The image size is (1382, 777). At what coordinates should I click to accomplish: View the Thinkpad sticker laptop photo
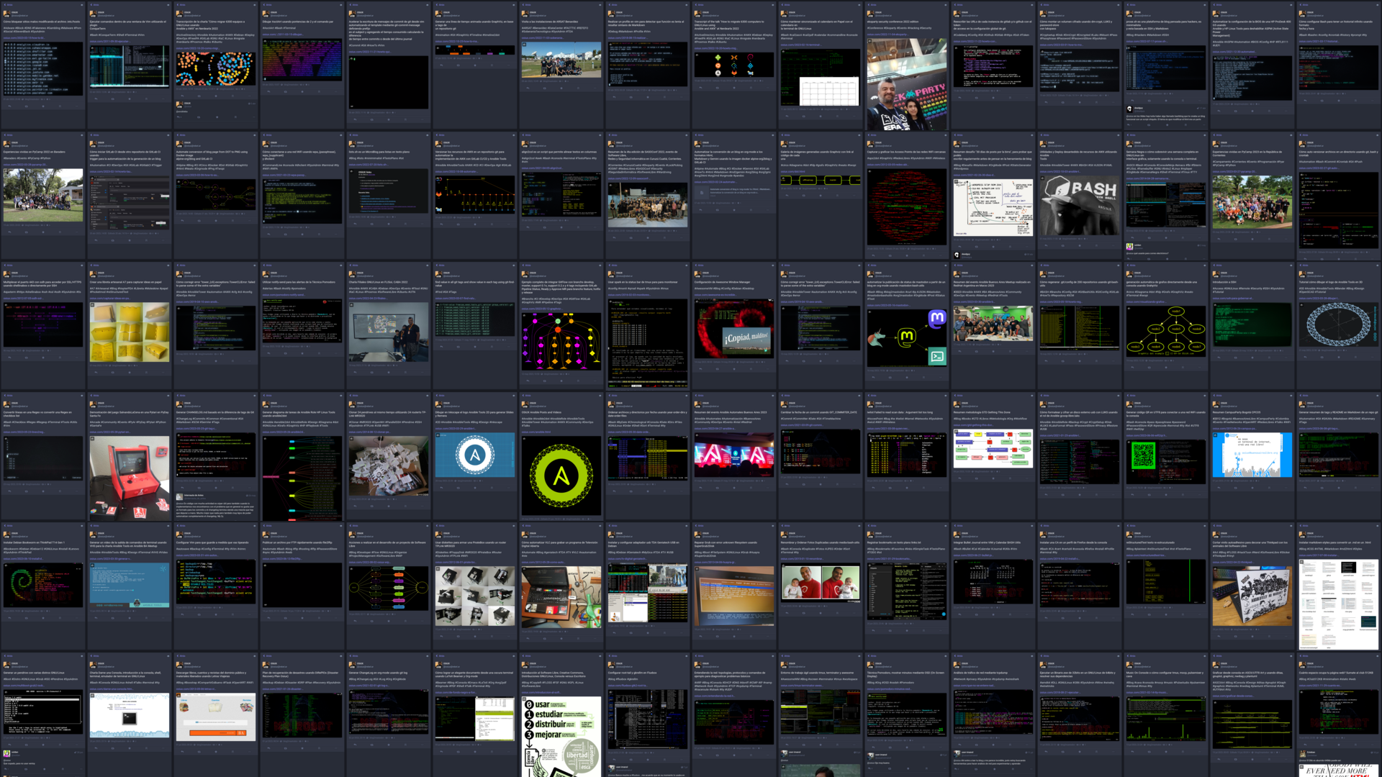pyautogui.click(x=1252, y=596)
